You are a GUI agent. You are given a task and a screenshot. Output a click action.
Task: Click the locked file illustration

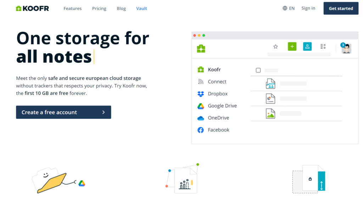tap(309, 179)
